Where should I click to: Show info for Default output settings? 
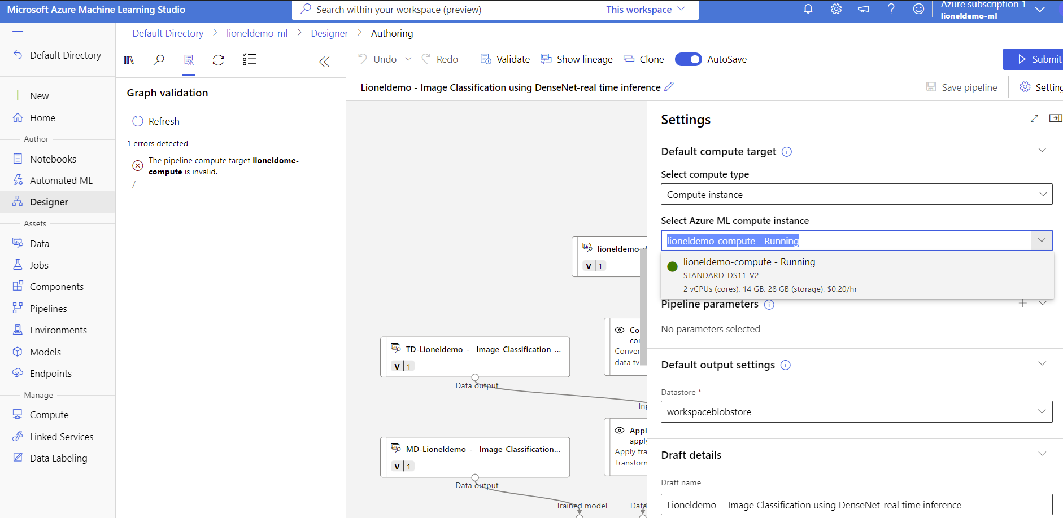[x=786, y=365]
